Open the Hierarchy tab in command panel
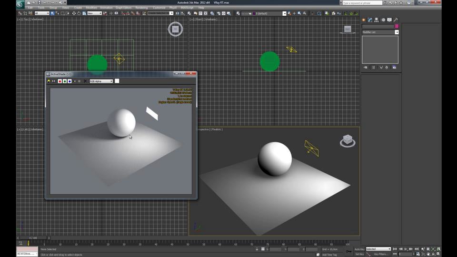This screenshot has width=457, height=257. click(x=376, y=20)
